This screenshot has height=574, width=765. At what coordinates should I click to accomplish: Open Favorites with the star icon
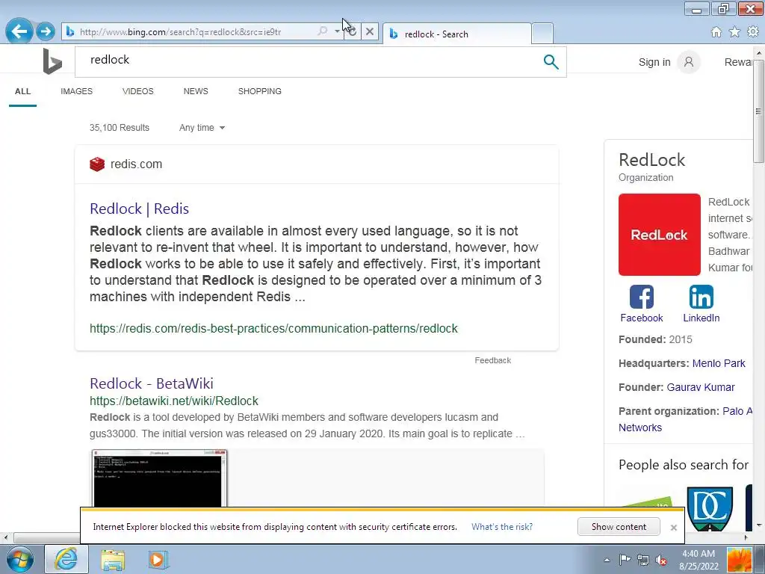click(x=734, y=31)
